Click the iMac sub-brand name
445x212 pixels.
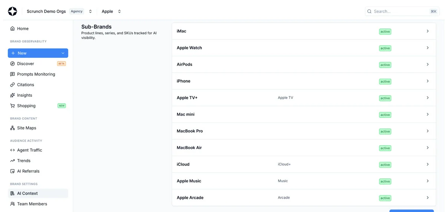(x=181, y=31)
